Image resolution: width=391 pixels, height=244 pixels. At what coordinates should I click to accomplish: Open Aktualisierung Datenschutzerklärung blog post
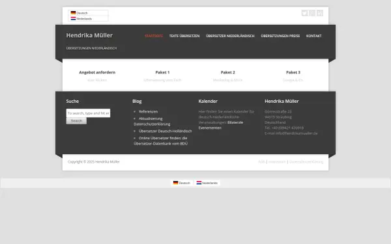pos(152,121)
